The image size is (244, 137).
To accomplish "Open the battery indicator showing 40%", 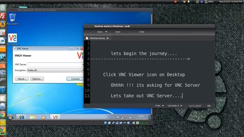I will pyautogui.click(x=209, y=2).
